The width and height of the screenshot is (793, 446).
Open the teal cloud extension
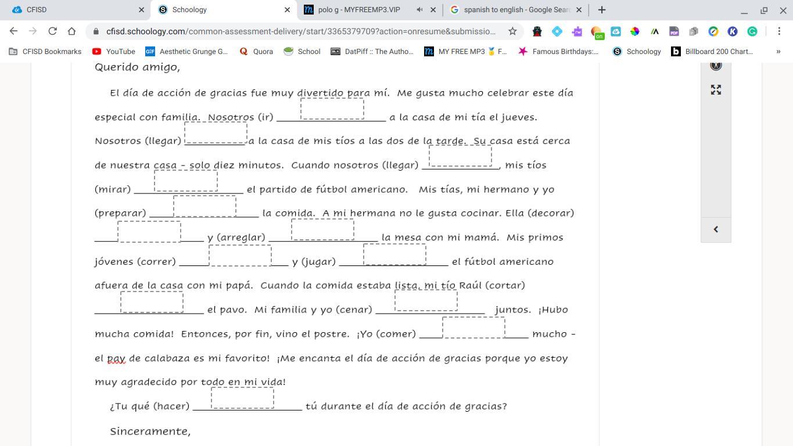tap(616, 31)
